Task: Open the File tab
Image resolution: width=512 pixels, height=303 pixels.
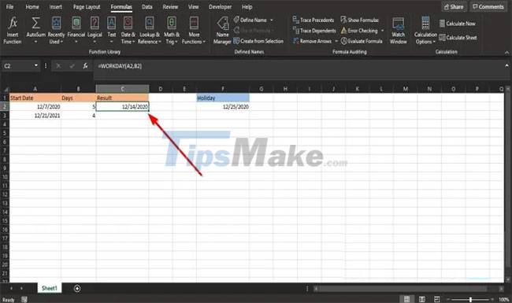Action: pyautogui.click(x=9, y=6)
